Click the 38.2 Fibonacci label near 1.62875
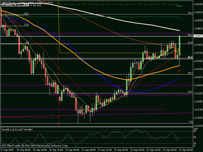Image resolution: width=203 pixels, height=152 pixels. pos(190,73)
